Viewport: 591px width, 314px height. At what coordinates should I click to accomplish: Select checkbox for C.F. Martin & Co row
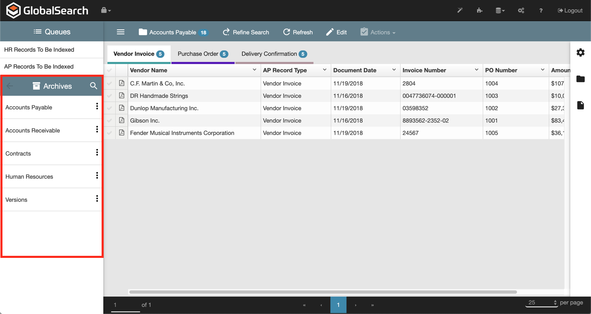pos(109,83)
